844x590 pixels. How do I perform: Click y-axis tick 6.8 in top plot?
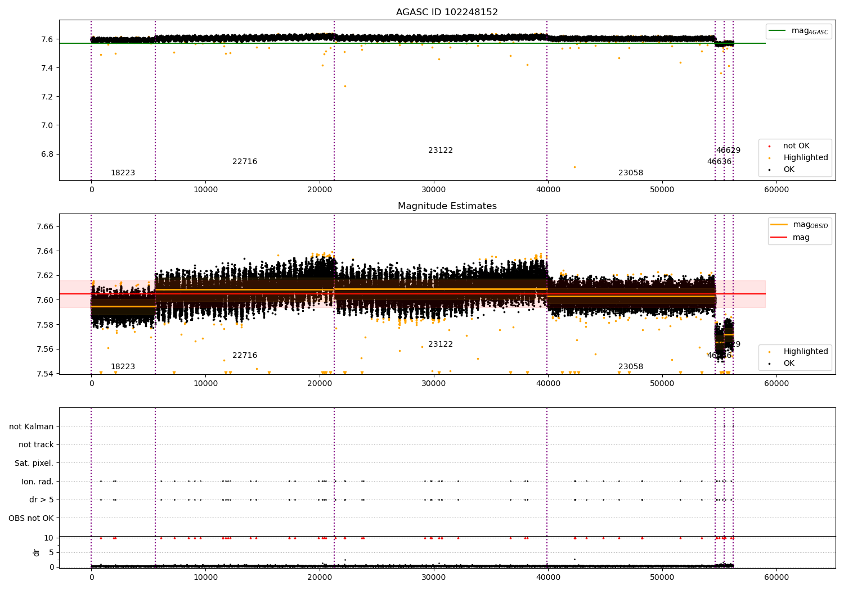point(47,155)
